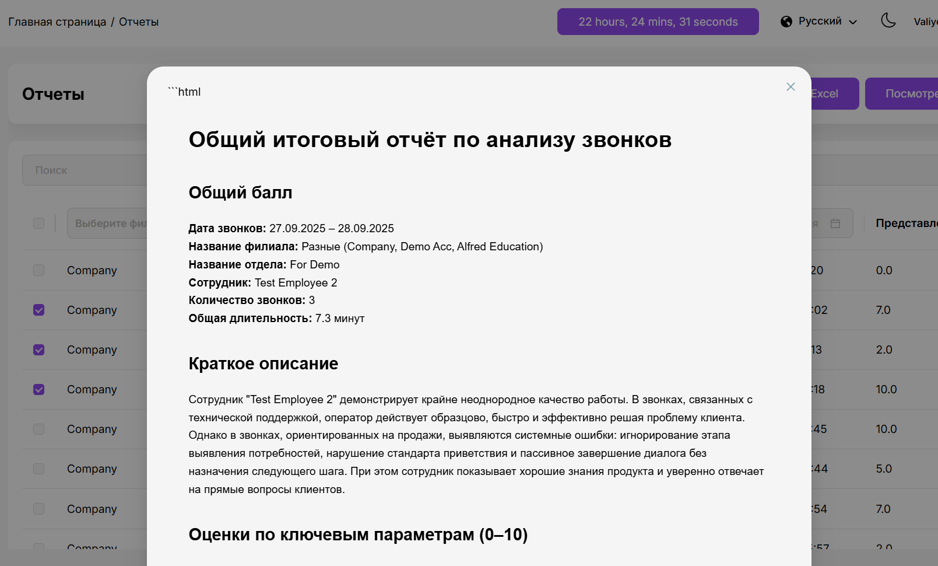Go to Главная страница breadcrumb
Screen dimensions: 938x566
click(57, 22)
